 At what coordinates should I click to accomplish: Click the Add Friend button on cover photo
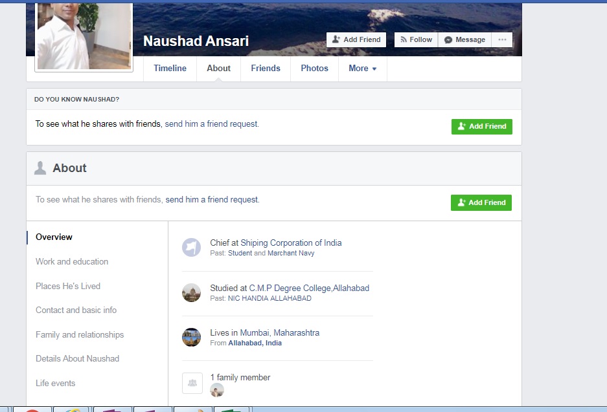click(x=356, y=40)
